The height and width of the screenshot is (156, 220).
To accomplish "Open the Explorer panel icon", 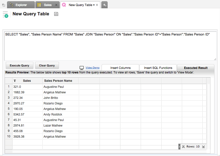I will (12, 5).
